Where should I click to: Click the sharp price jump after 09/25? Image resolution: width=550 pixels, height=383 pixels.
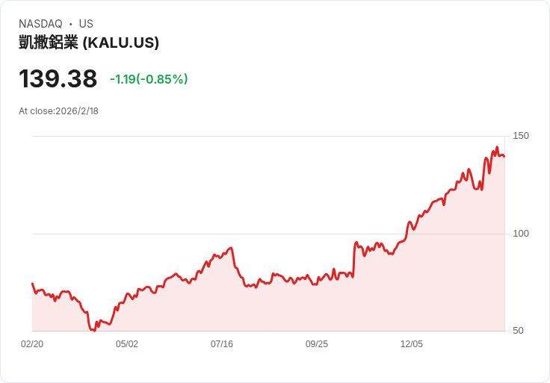[x=354, y=259]
